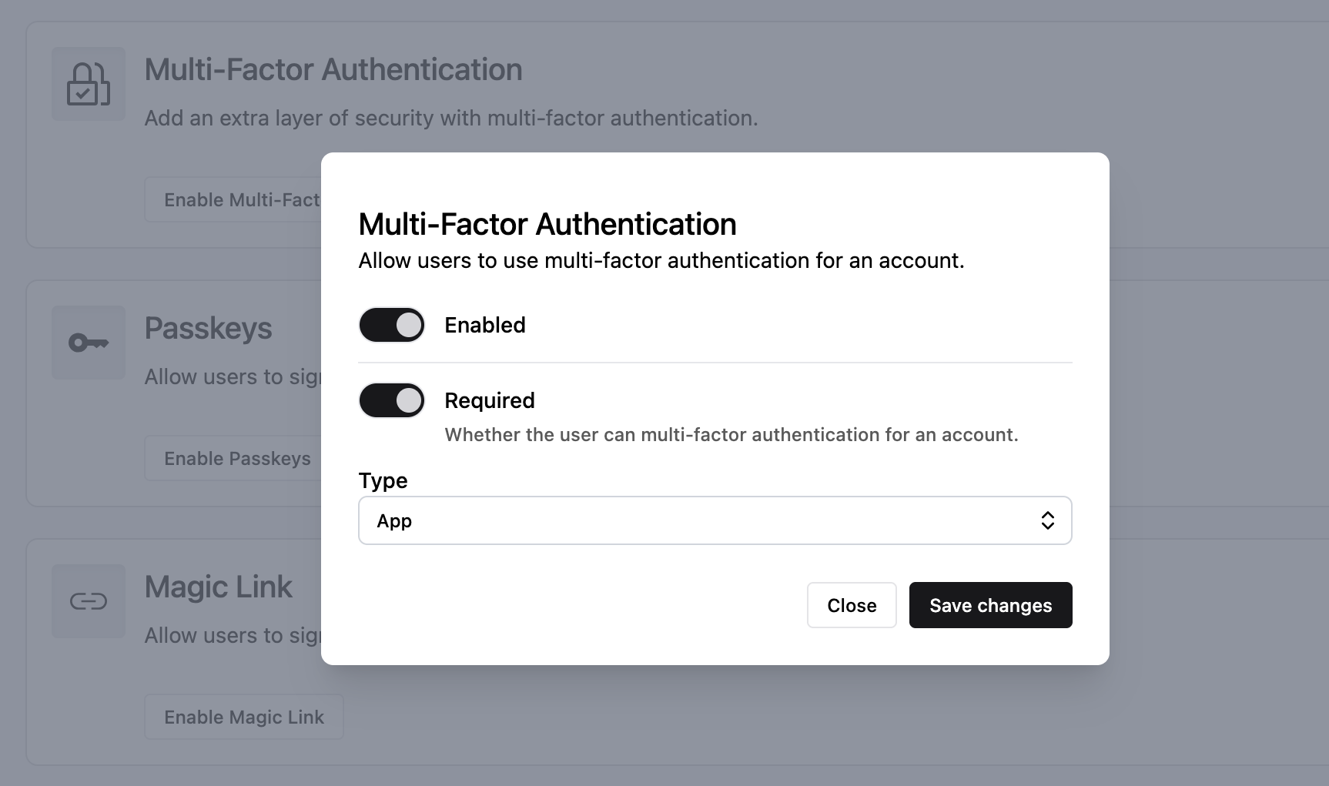This screenshot has width=1329, height=786.
Task: Click the Enable Passkeys button
Action: [x=236, y=457]
